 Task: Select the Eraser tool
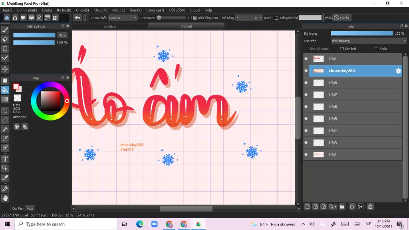[5, 40]
